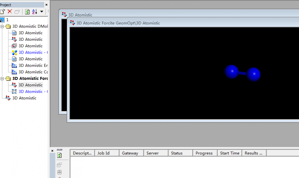299x178 pixels.
Task: Click the red X delete icon
Action: (x=10, y=12)
